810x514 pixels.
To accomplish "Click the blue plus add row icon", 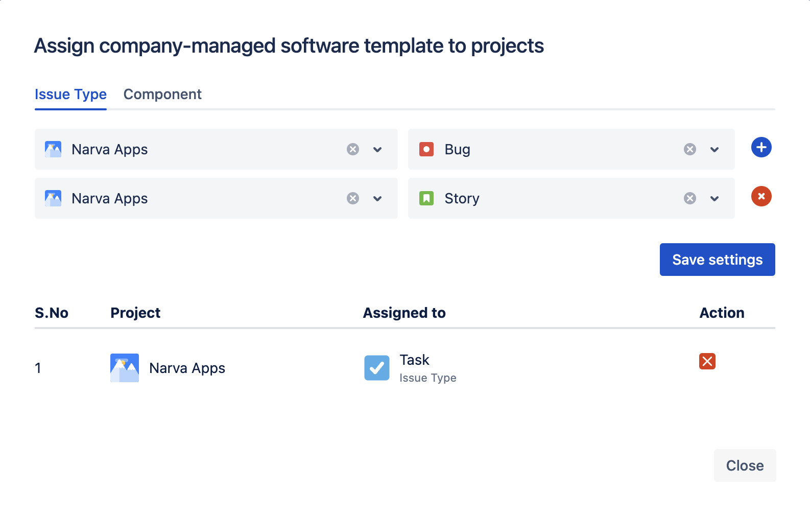I will [x=761, y=148].
